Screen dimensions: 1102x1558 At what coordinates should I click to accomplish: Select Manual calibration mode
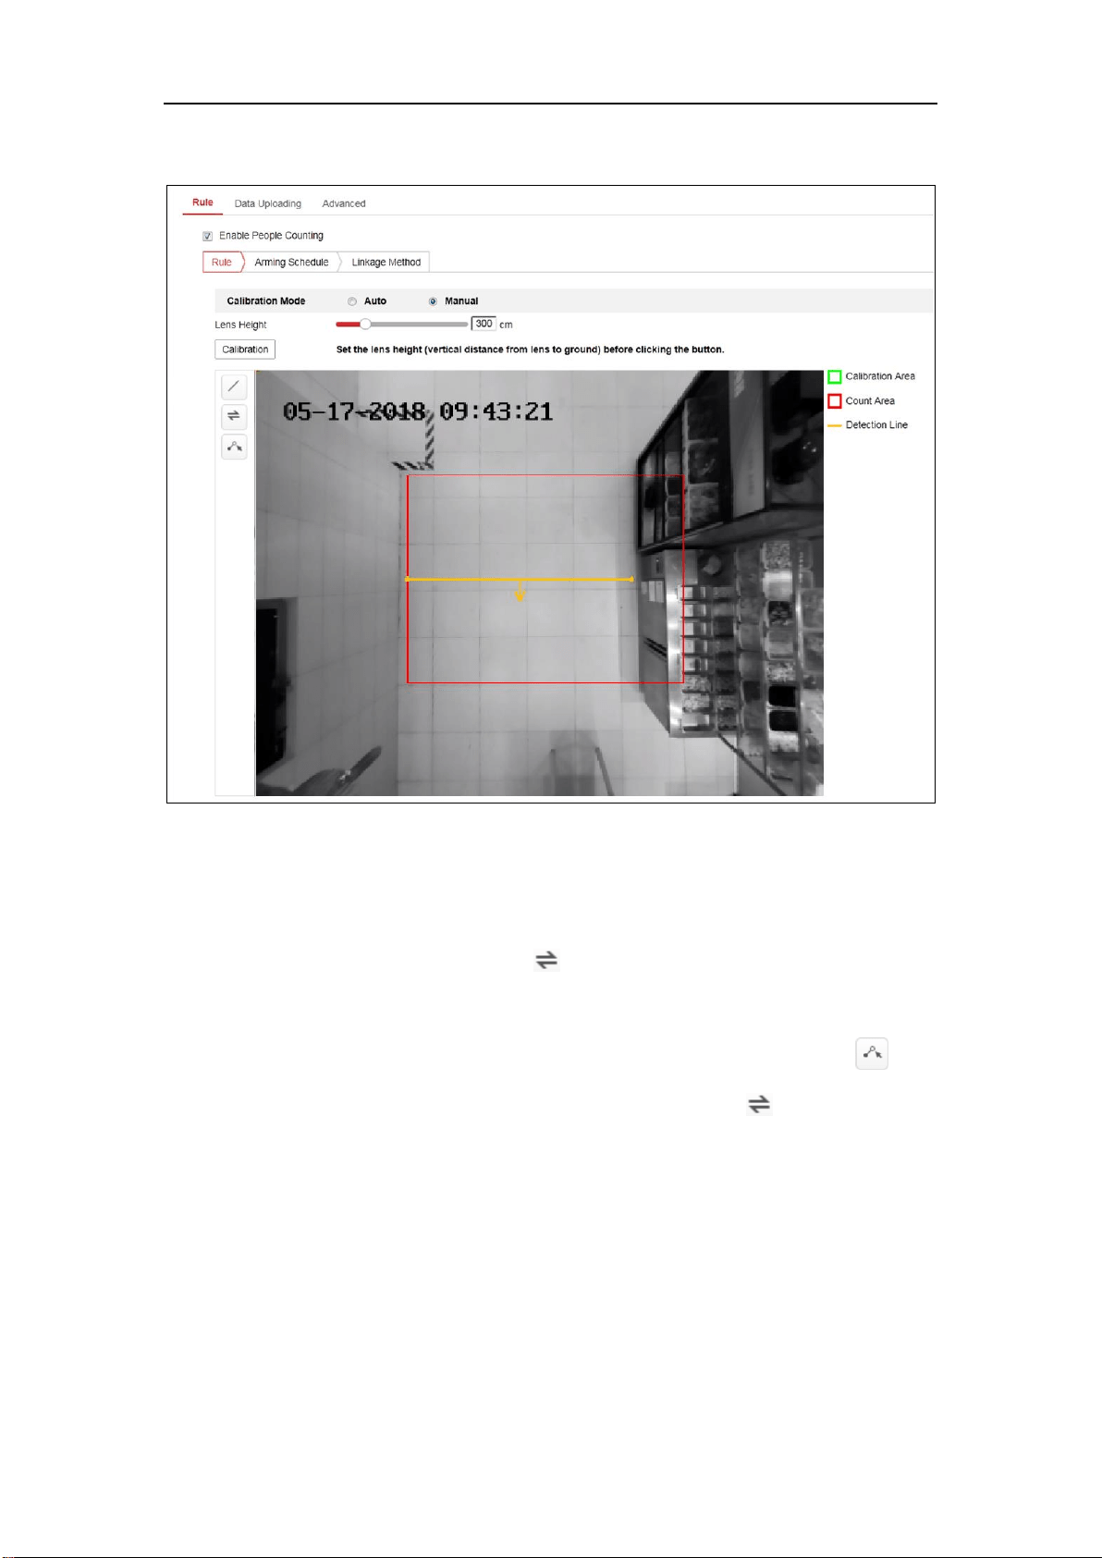[x=433, y=301]
